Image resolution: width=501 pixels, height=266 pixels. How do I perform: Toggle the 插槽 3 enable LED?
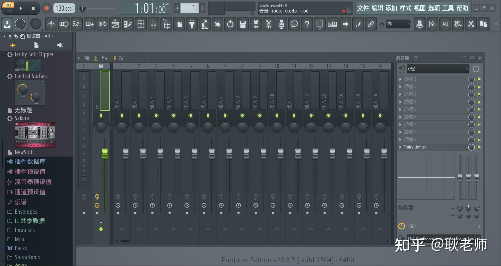(479, 94)
